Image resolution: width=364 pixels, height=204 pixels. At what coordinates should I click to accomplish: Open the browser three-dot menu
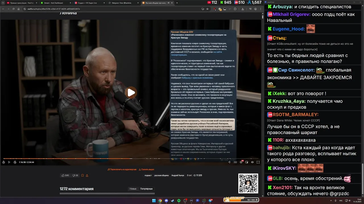(x=260, y=9)
